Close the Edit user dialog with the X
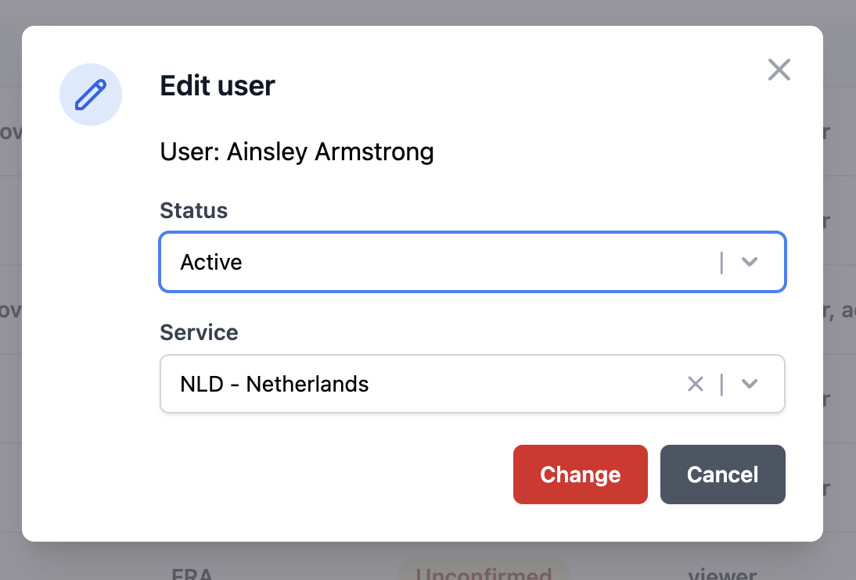 pyautogui.click(x=779, y=70)
